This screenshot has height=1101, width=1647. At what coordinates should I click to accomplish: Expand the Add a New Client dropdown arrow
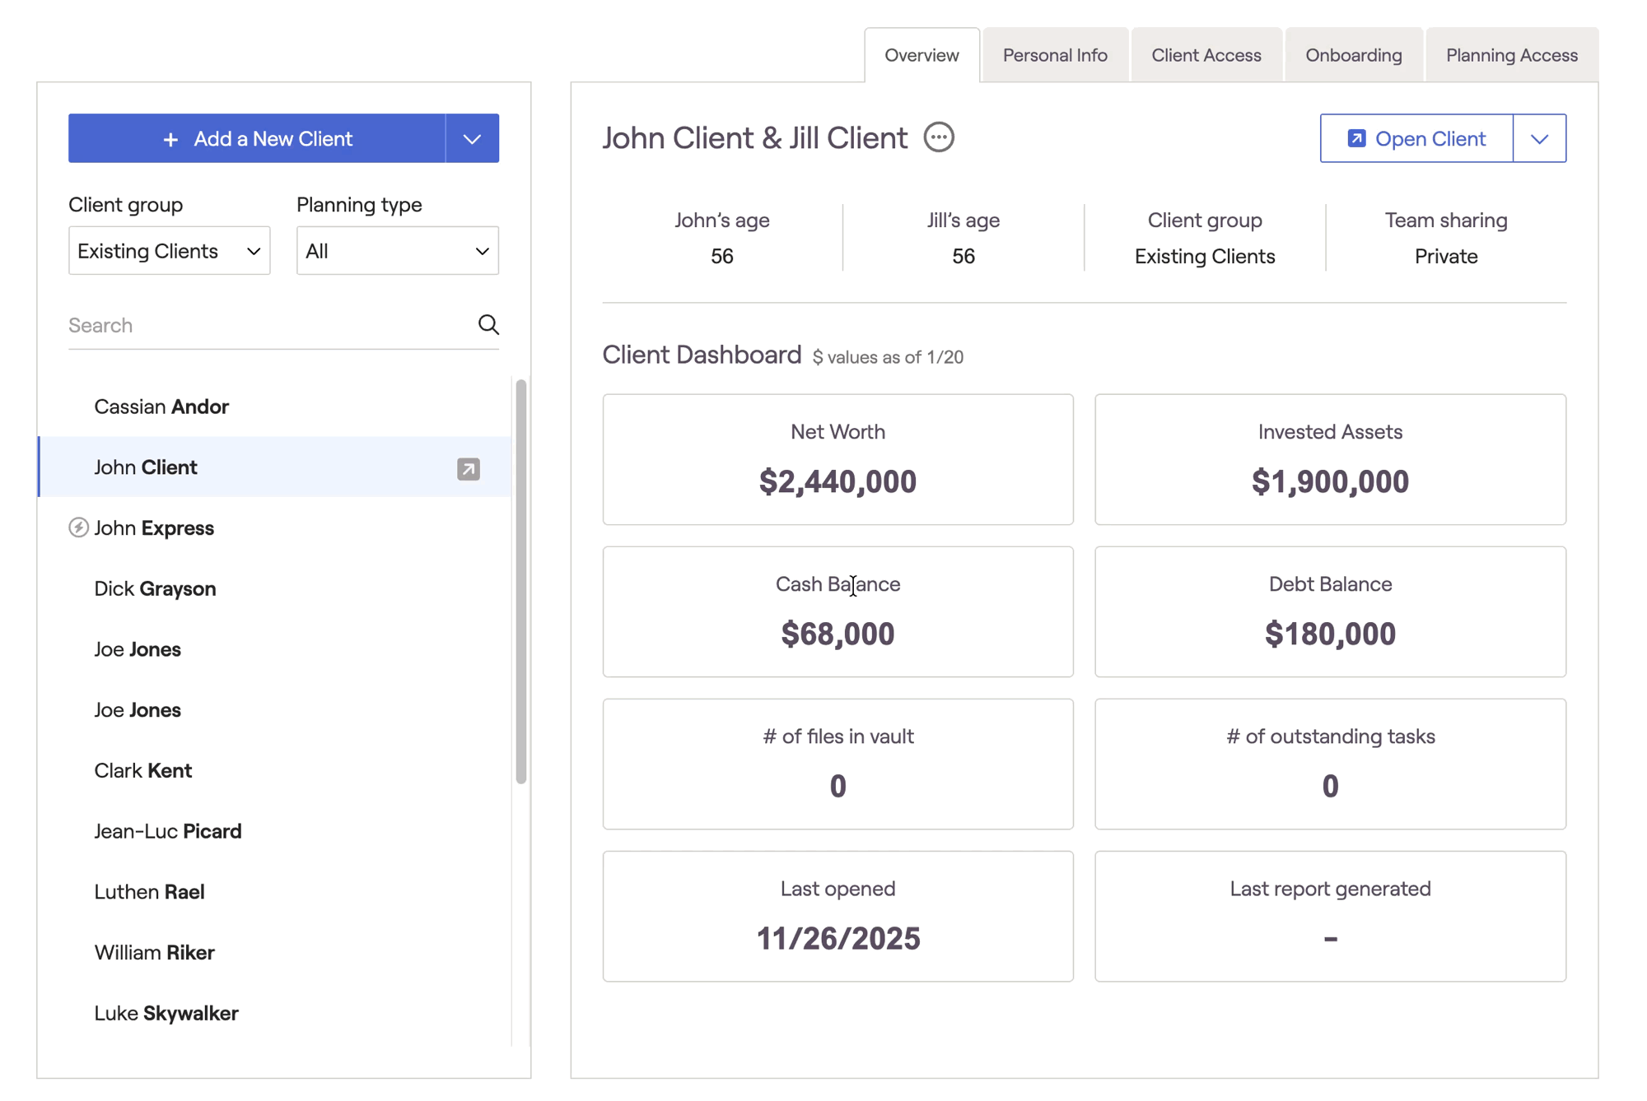click(x=472, y=139)
